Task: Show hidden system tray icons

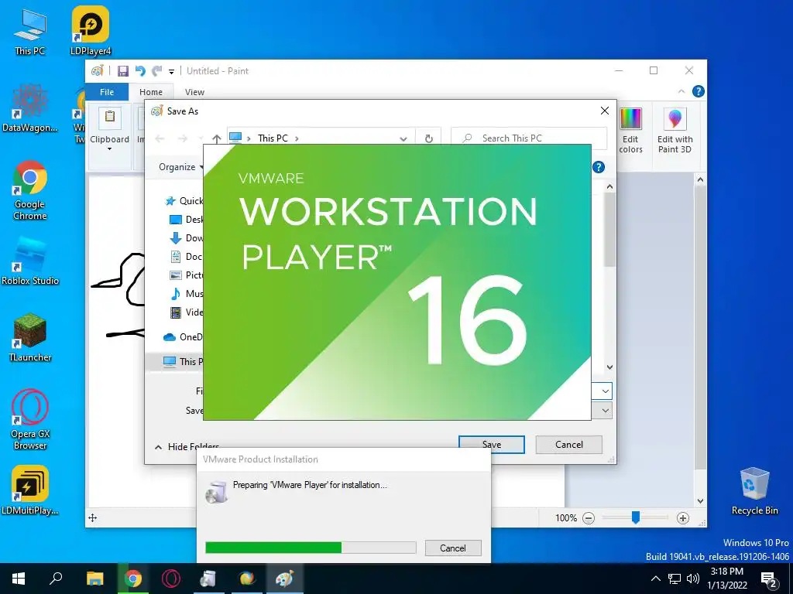Action: tap(655, 579)
